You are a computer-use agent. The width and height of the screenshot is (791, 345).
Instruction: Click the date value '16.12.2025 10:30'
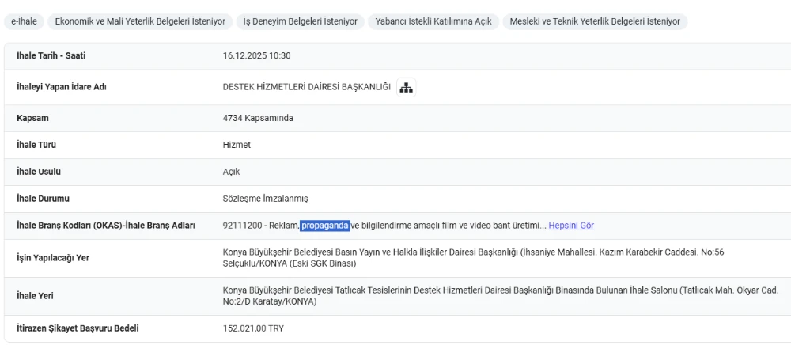coord(257,56)
